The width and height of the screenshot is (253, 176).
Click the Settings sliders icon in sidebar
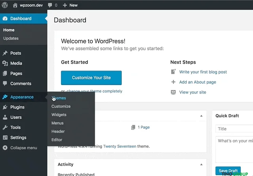[5, 138]
